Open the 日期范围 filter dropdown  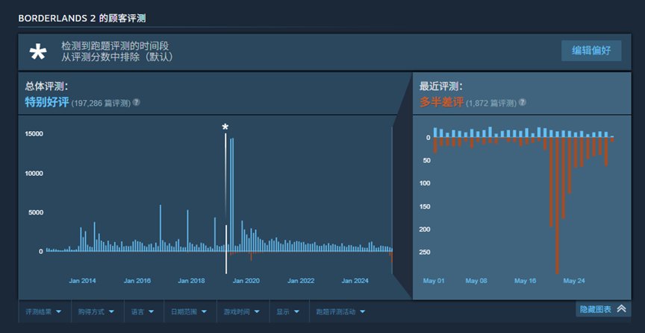(x=189, y=311)
